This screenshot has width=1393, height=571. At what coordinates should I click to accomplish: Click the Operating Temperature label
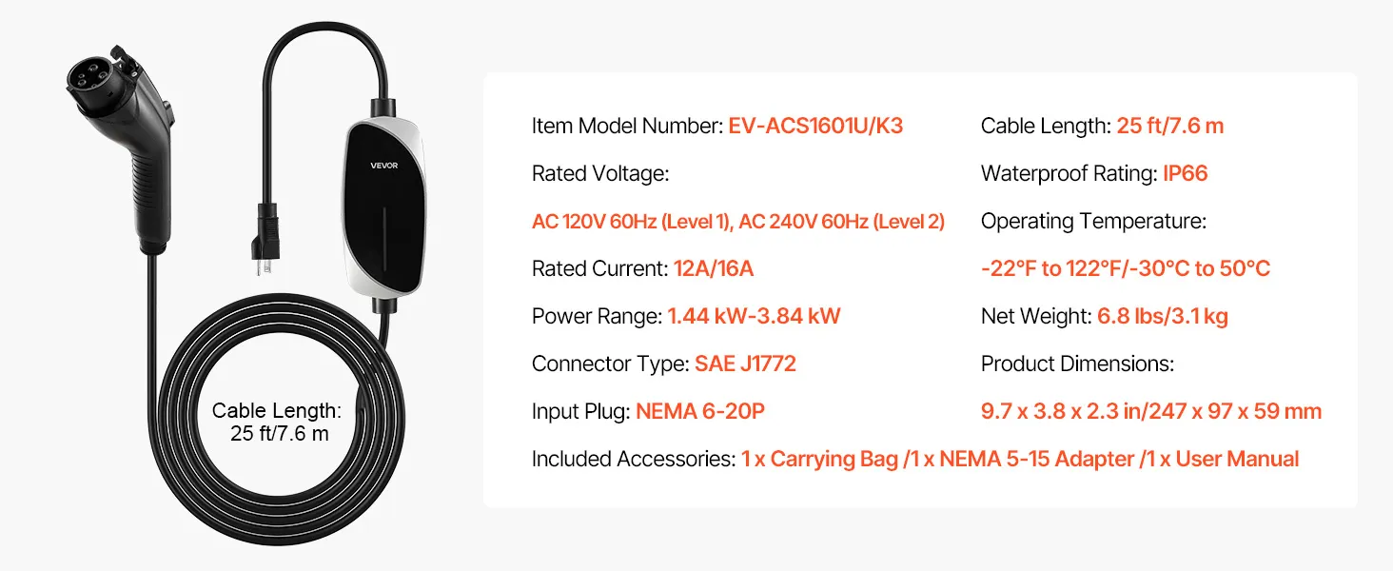click(1093, 222)
